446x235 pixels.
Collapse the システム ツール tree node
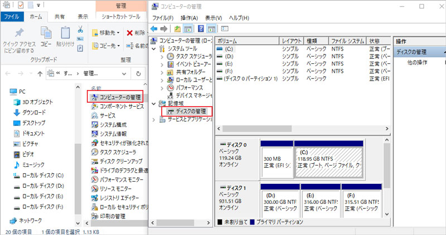[154, 49]
